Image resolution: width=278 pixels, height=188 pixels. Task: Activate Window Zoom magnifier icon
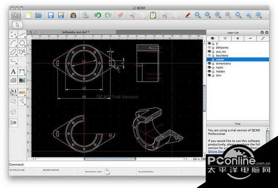click(x=248, y=15)
